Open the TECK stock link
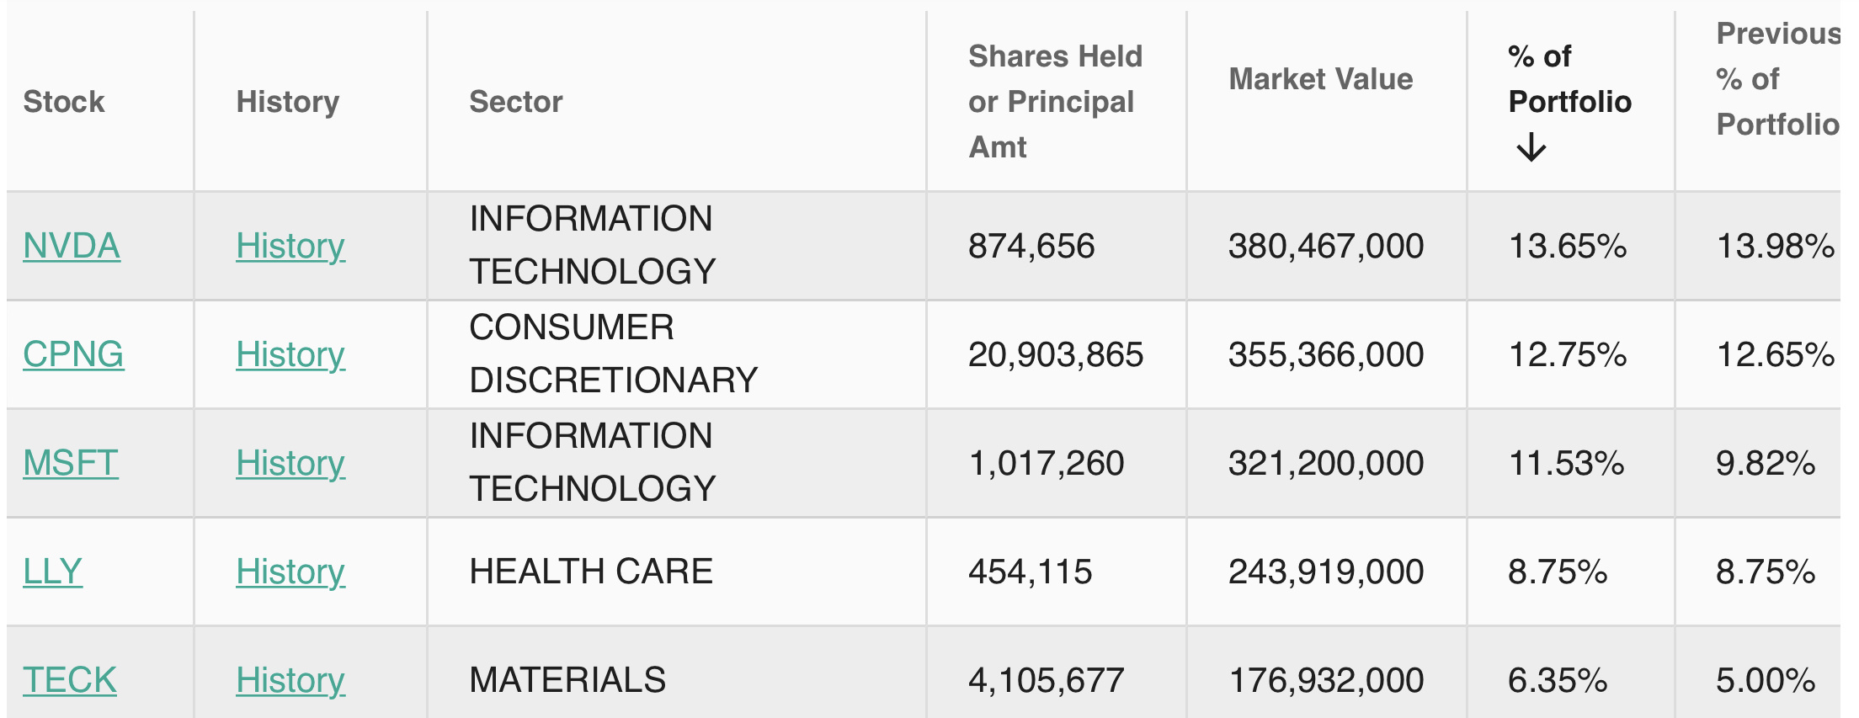The image size is (1859, 718). [x=70, y=680]
